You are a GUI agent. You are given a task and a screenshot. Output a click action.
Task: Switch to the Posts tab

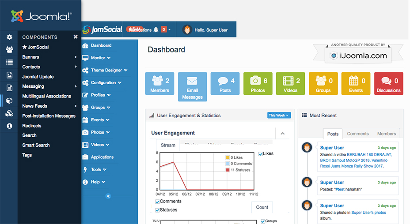coord(333,134)
